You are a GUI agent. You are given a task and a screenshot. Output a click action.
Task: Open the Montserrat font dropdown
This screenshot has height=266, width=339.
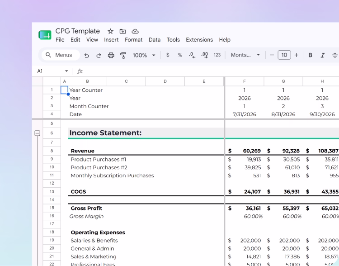245,55
